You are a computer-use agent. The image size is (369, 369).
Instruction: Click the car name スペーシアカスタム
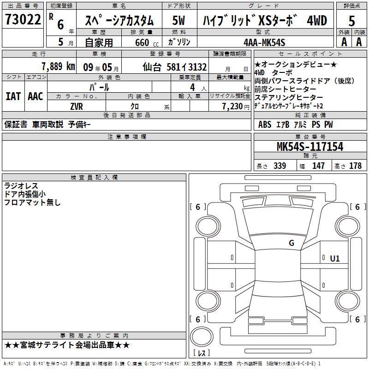119,21
